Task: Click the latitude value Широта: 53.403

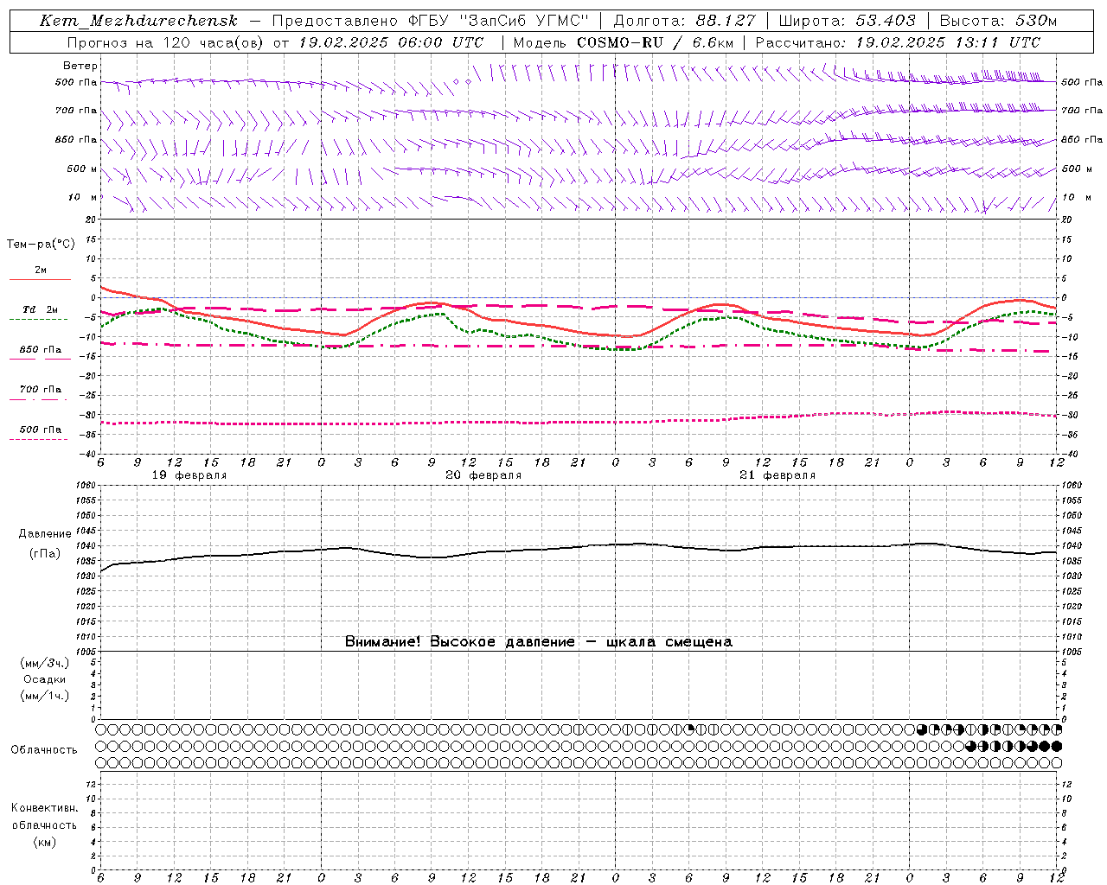Action: coord(847,21)
